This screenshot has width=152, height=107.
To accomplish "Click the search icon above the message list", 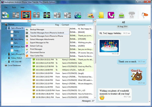I will [x=94, y=21].
